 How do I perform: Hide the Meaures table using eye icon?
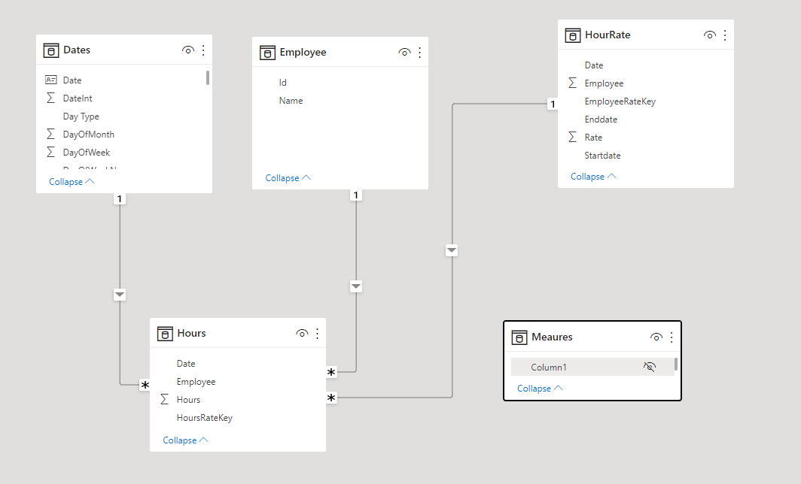656,337
